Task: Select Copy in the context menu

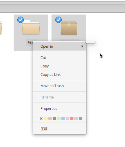Action: pos(60,66)
